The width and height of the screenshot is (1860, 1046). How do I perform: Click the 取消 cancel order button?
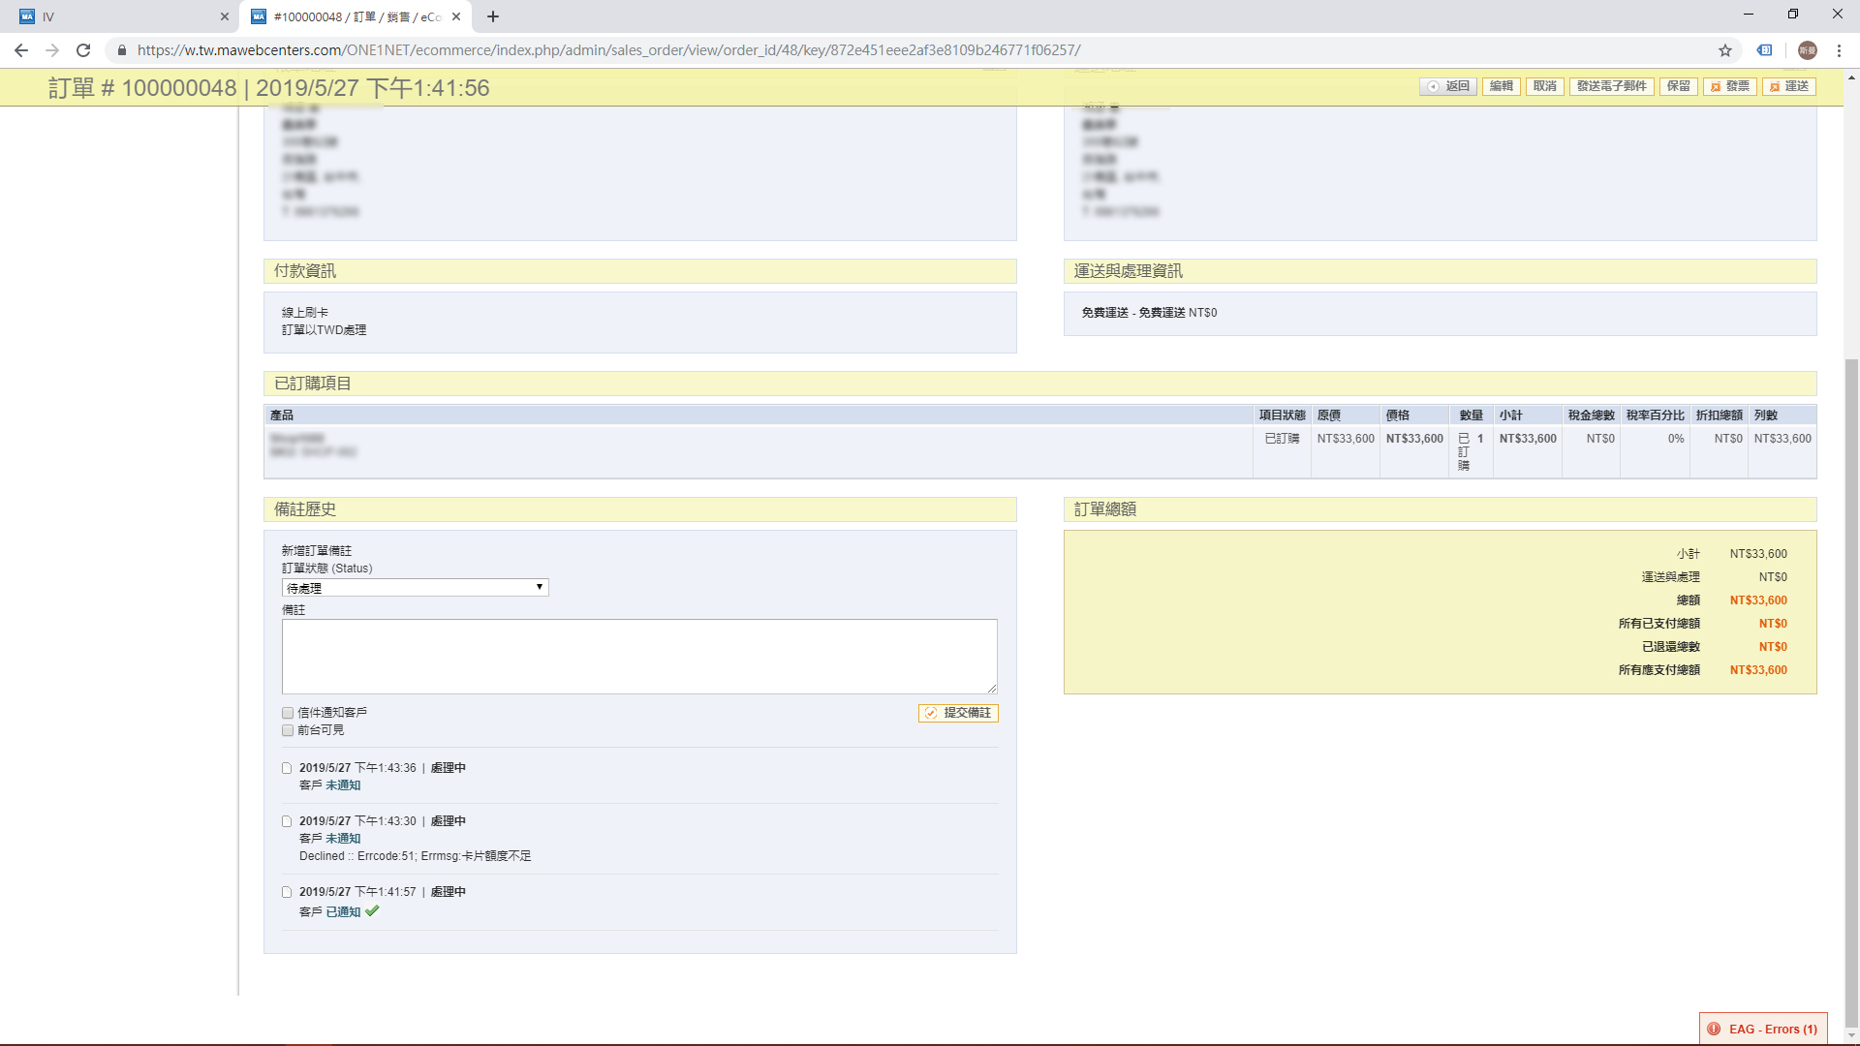(x=1544, y=86)
